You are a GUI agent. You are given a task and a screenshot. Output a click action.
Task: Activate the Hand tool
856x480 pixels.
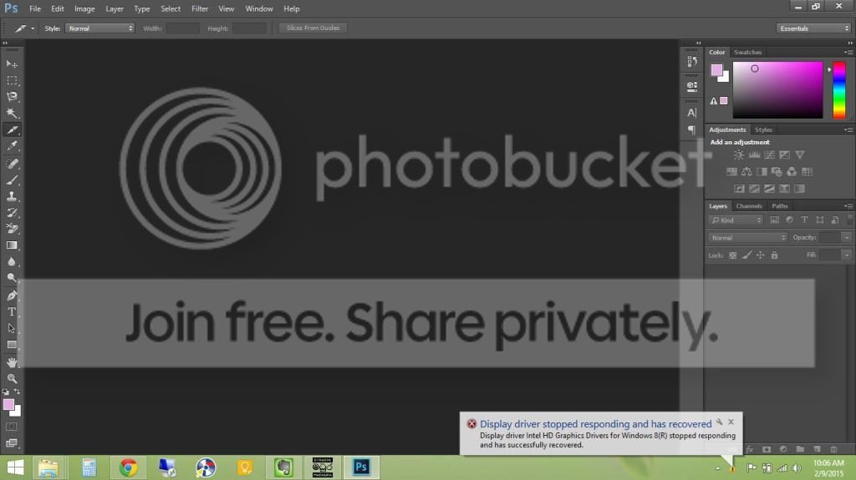[x=12, y=361]
